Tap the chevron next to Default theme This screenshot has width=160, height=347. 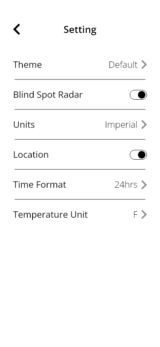144,64
